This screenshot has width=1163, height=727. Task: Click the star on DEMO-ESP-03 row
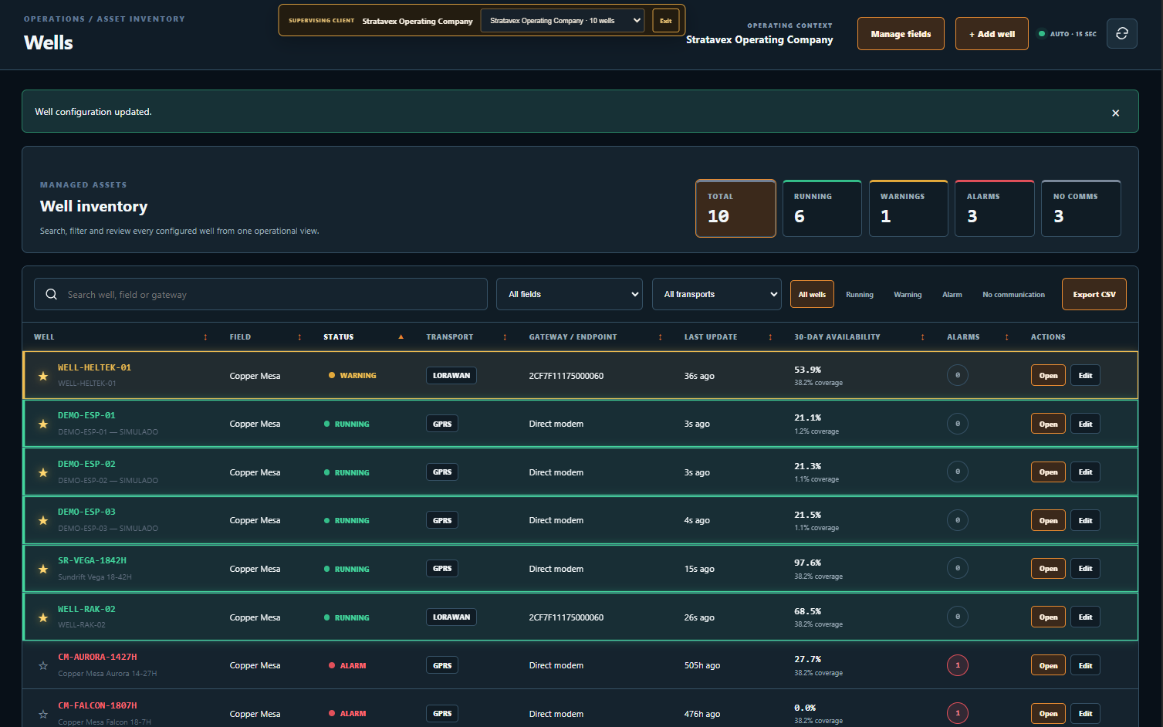(x=43, y=521)
